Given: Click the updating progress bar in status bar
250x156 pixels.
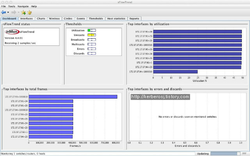Looking at the screenshot, I should (225, 154).
